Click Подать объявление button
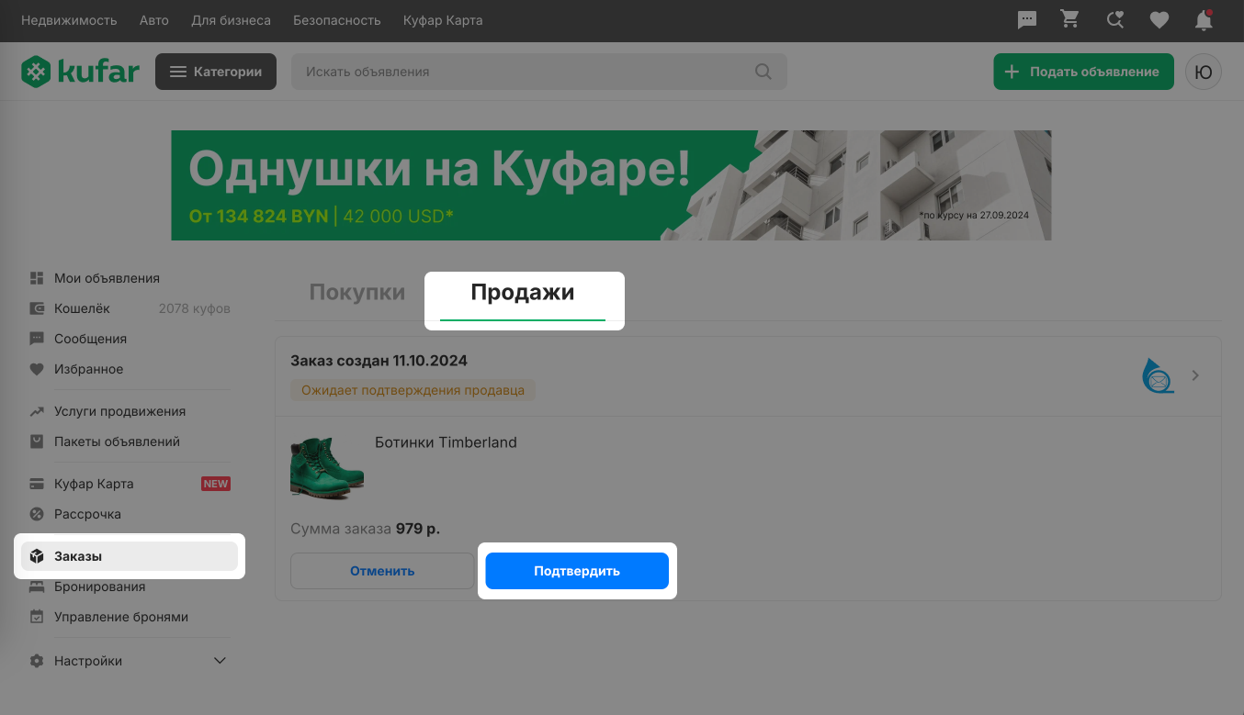Image resolution: width=1244 pixels, height=715 pixels. pos(1083,72)
